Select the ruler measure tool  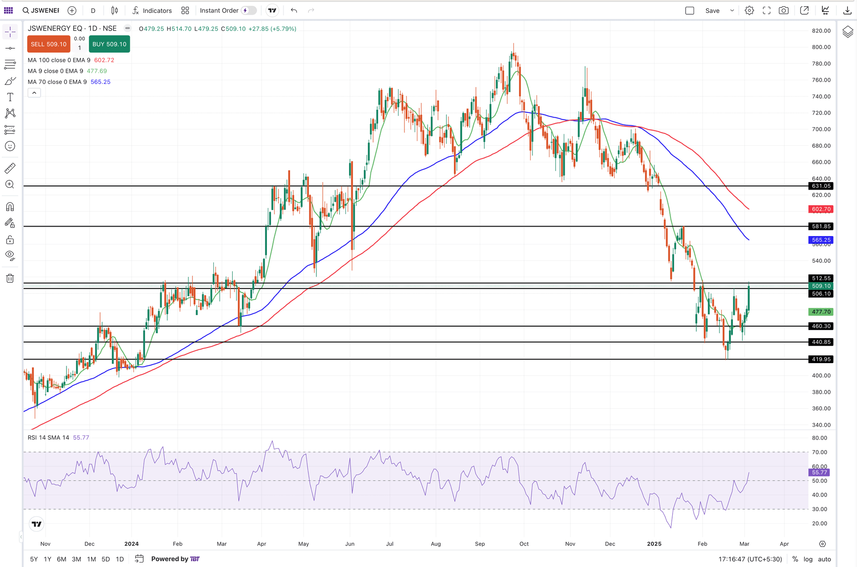pos(10,168)
